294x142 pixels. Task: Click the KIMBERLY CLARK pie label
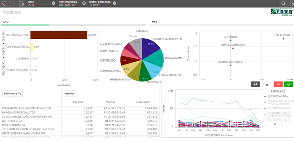112,44
